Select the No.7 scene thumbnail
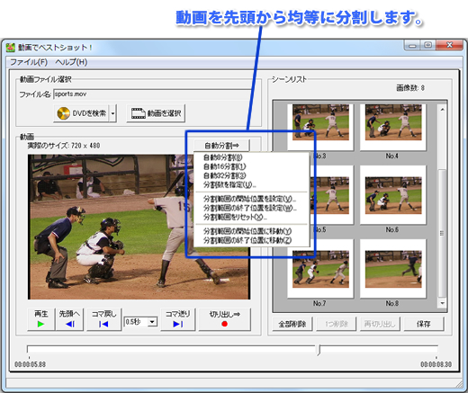 (x=320, y=269)
